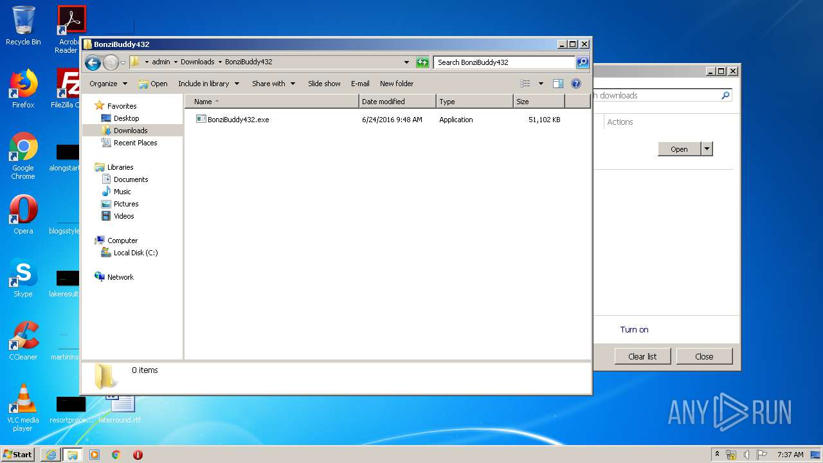Image resolution: width=823 pixels, height=463 pixels.
Task: Select Computer in the navigation pane
Action: (116, 241)
